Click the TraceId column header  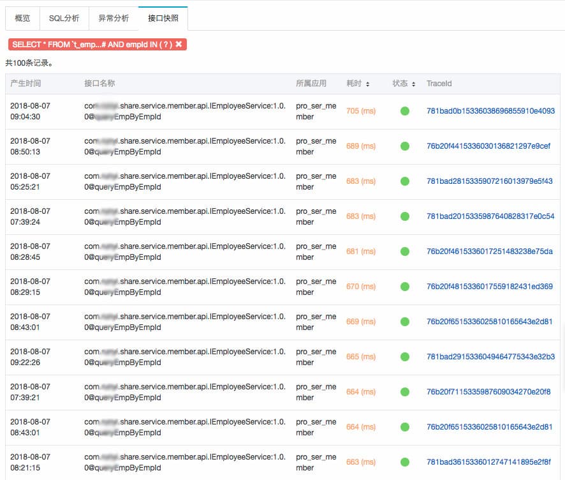[439, 84]
